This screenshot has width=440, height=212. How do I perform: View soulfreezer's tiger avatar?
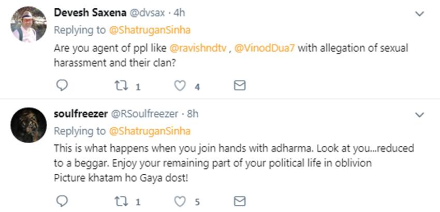28,125
